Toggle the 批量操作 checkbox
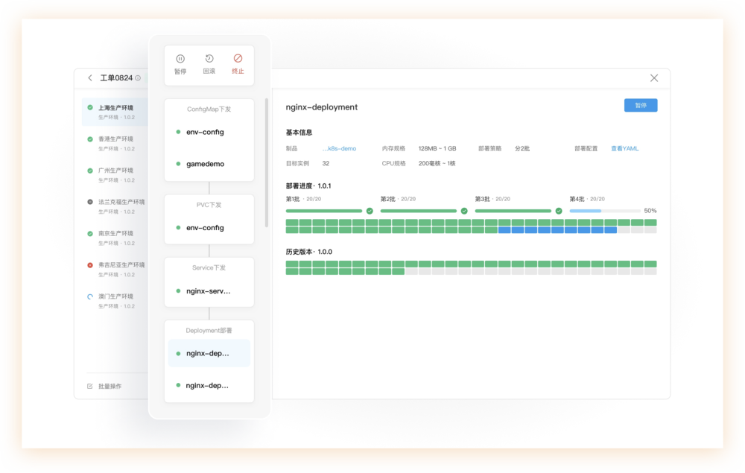 point(90,386)
